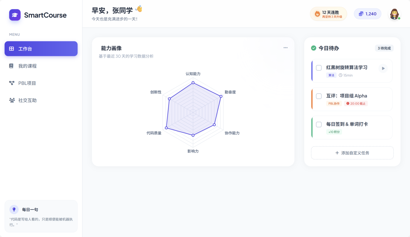Screen dimensions: 410x237
Task: Tick the 互评：项目组 Alpha checkbox
Action: [x=319, y=96]
